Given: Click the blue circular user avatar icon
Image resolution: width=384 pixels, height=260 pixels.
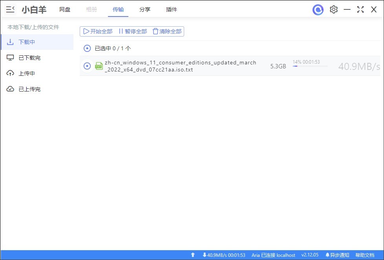Looking at the screenshot, I should click(x=318, y=9).
